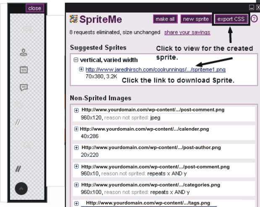Click the 'Non-Sprited Images' heading

pyautogui.click(x=100, y=98)
